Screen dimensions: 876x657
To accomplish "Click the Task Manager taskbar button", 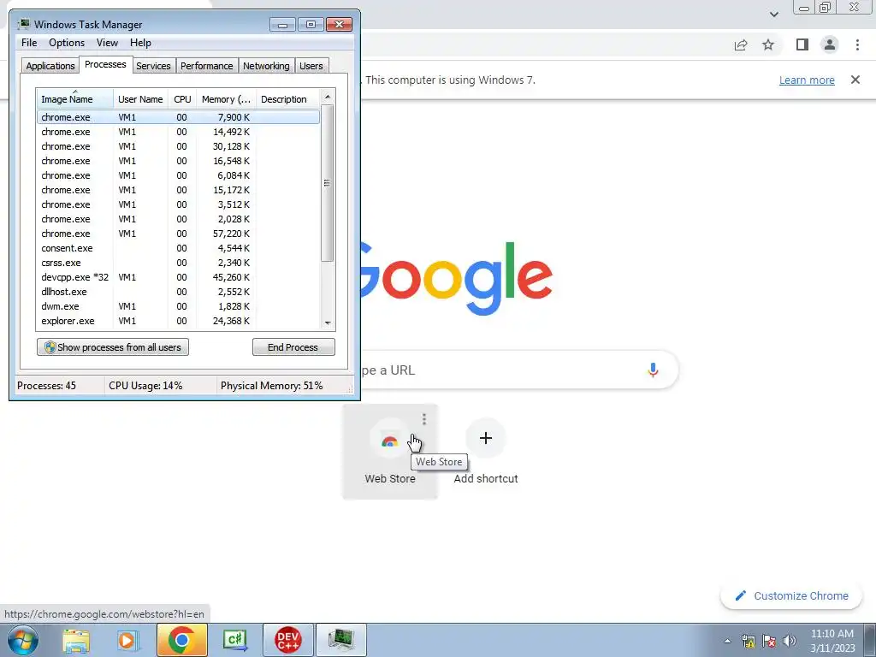I will (341, 640).
